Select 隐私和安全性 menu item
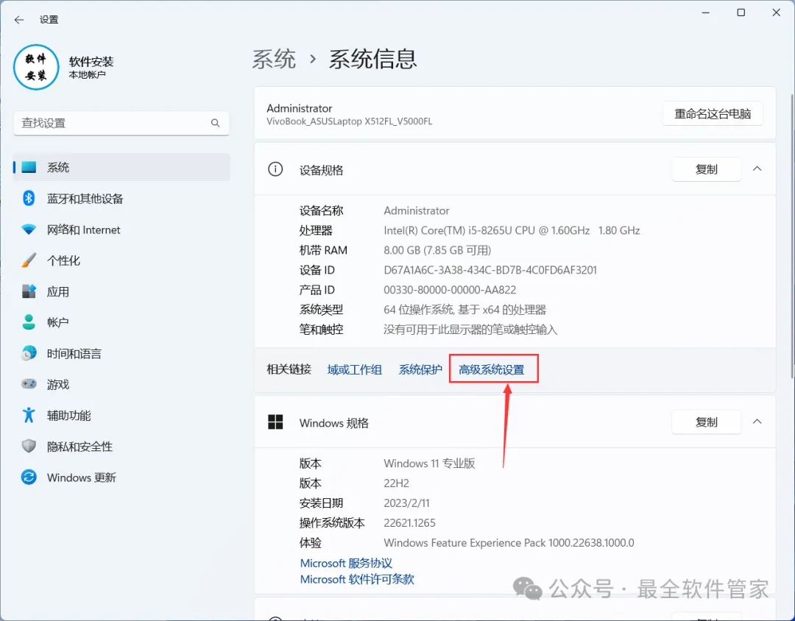The height and width of the screenshot is (621, 795). (x=121, y=447)
